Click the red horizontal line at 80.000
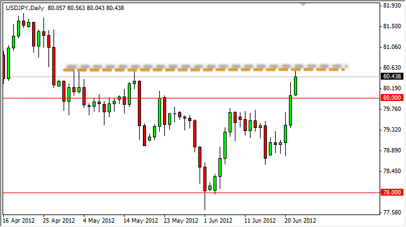 [191, 98]
